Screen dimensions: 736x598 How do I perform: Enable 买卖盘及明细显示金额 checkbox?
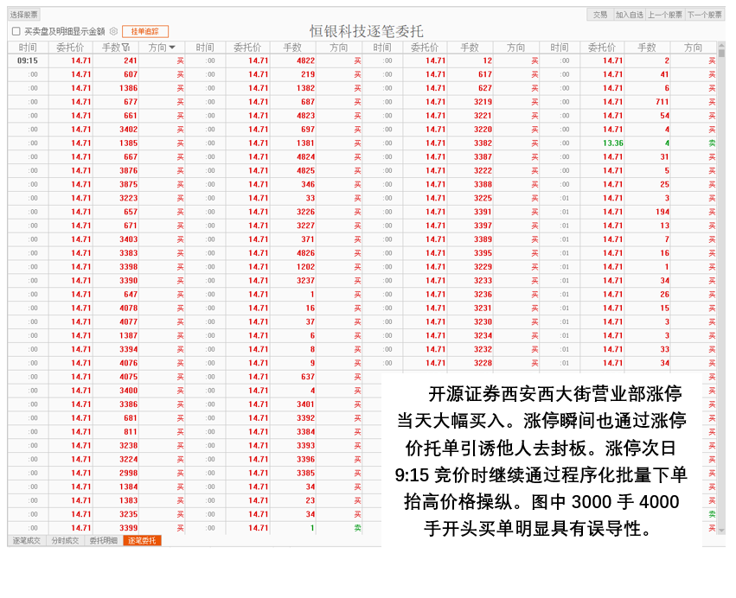[16, 31]
